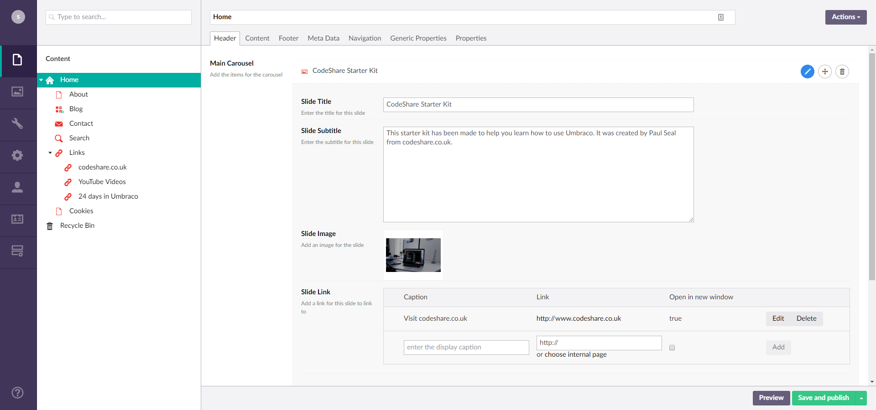Click the About page icon in tree

click(x=59, y=95)
